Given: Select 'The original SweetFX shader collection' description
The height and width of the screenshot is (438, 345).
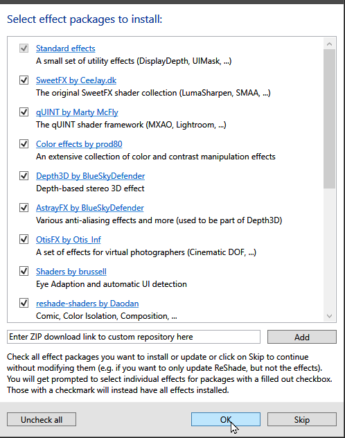Looking at the screenshot, I should point(153,93).
